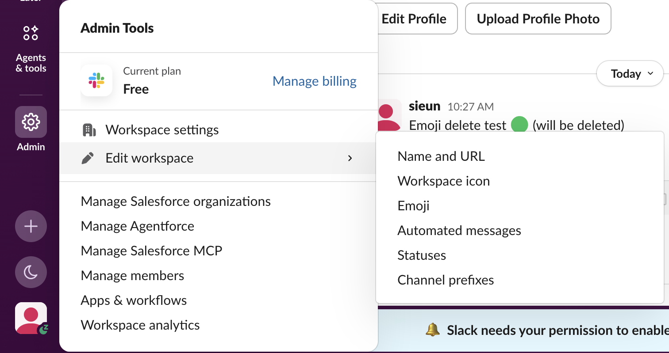
Task: Open Apps & workflows
Action: [x=219, y=300]
